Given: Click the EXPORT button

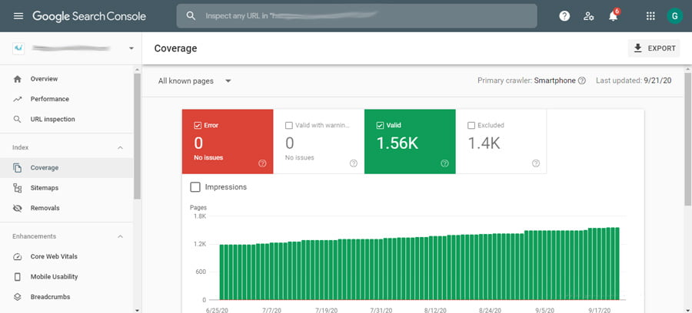Looking at the screenshot, I should [x=654, y=48].
